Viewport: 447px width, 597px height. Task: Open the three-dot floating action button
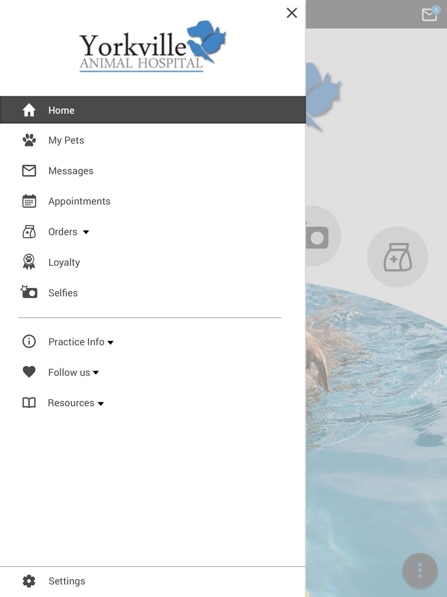tap(420, 571)
